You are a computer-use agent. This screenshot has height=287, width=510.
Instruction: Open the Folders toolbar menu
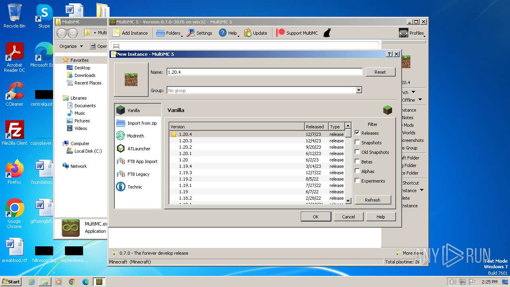[169, 33]
